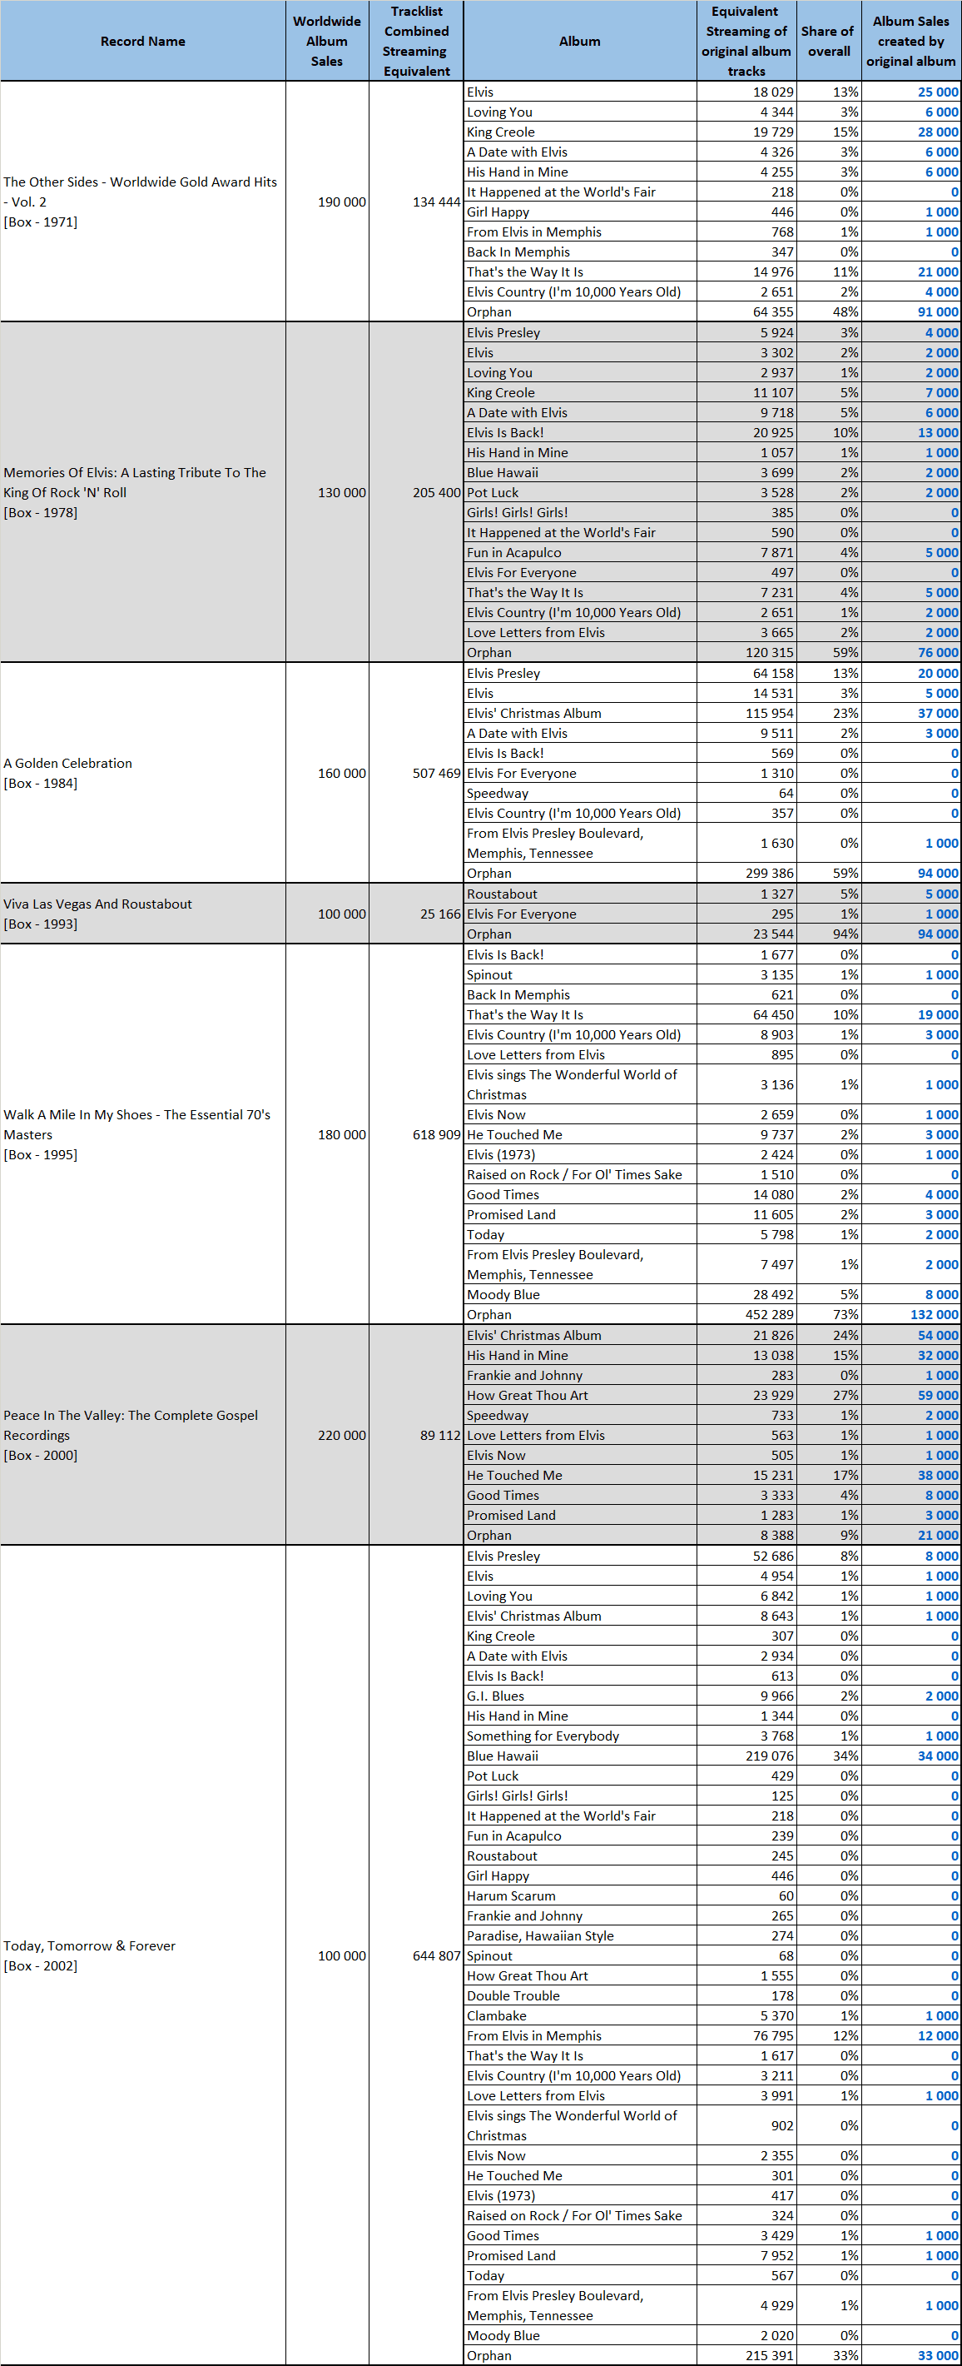Select the 20 925 Elvis Is Back! value
The height and width of the screenshot is (2366, 962).
click(x=746, y=432)
